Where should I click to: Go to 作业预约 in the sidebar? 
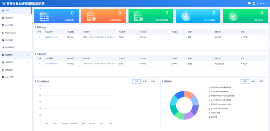pos(9,18)
